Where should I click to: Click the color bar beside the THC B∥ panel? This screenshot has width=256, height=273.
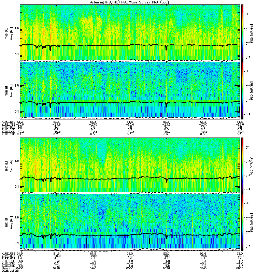pyautogui.click(x=242, y=222)
